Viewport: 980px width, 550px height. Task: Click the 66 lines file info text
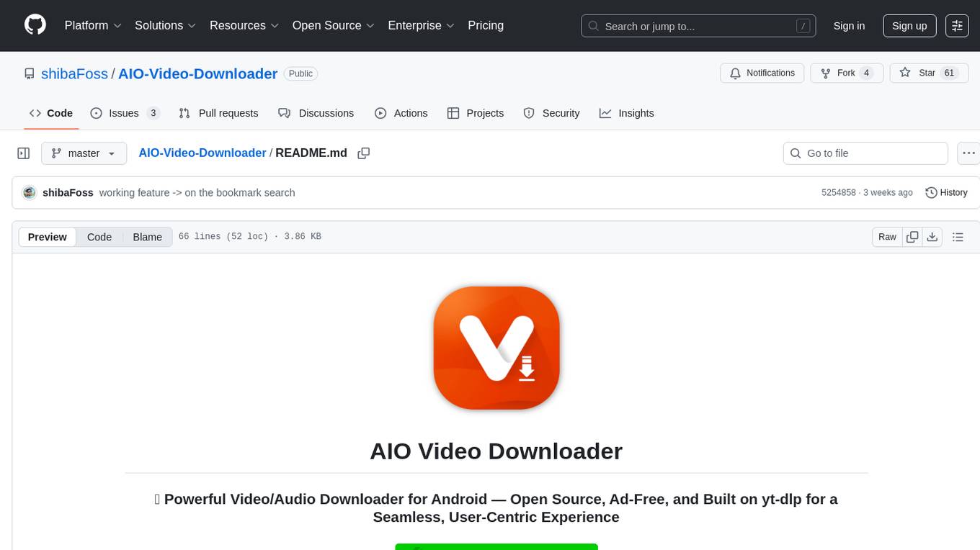249,237
